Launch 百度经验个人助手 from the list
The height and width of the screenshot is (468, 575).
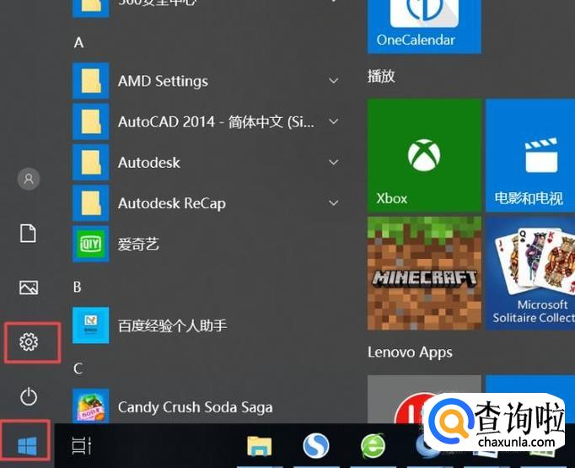[x=172, y=325]
